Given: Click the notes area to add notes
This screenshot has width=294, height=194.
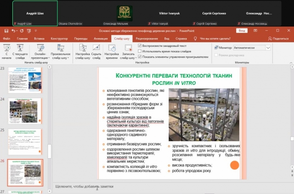Looking at the screenshot, I should coord(171,187).
